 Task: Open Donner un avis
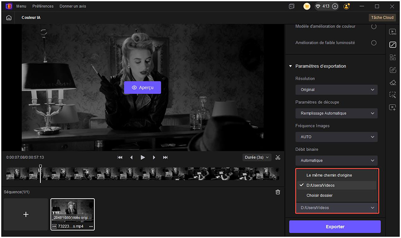73,6
